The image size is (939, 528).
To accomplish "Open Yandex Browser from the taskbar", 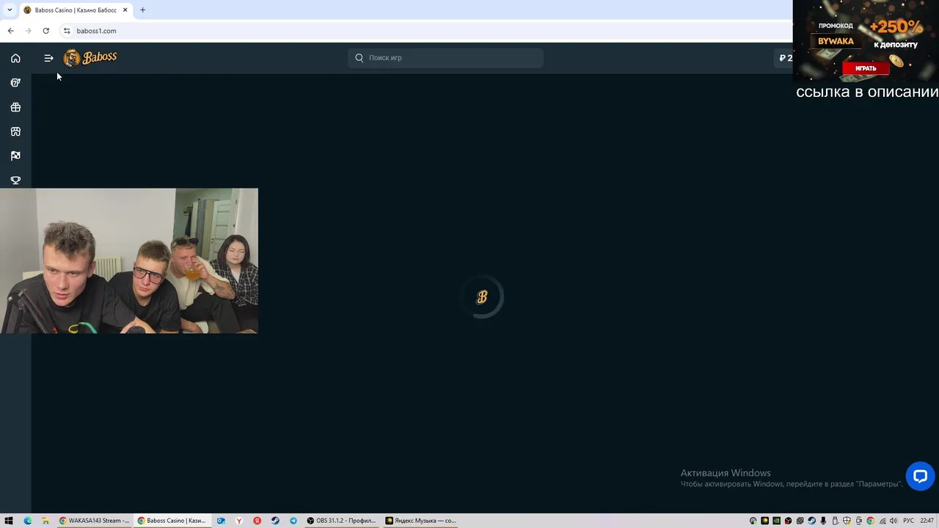I will (x=239, y=521).
